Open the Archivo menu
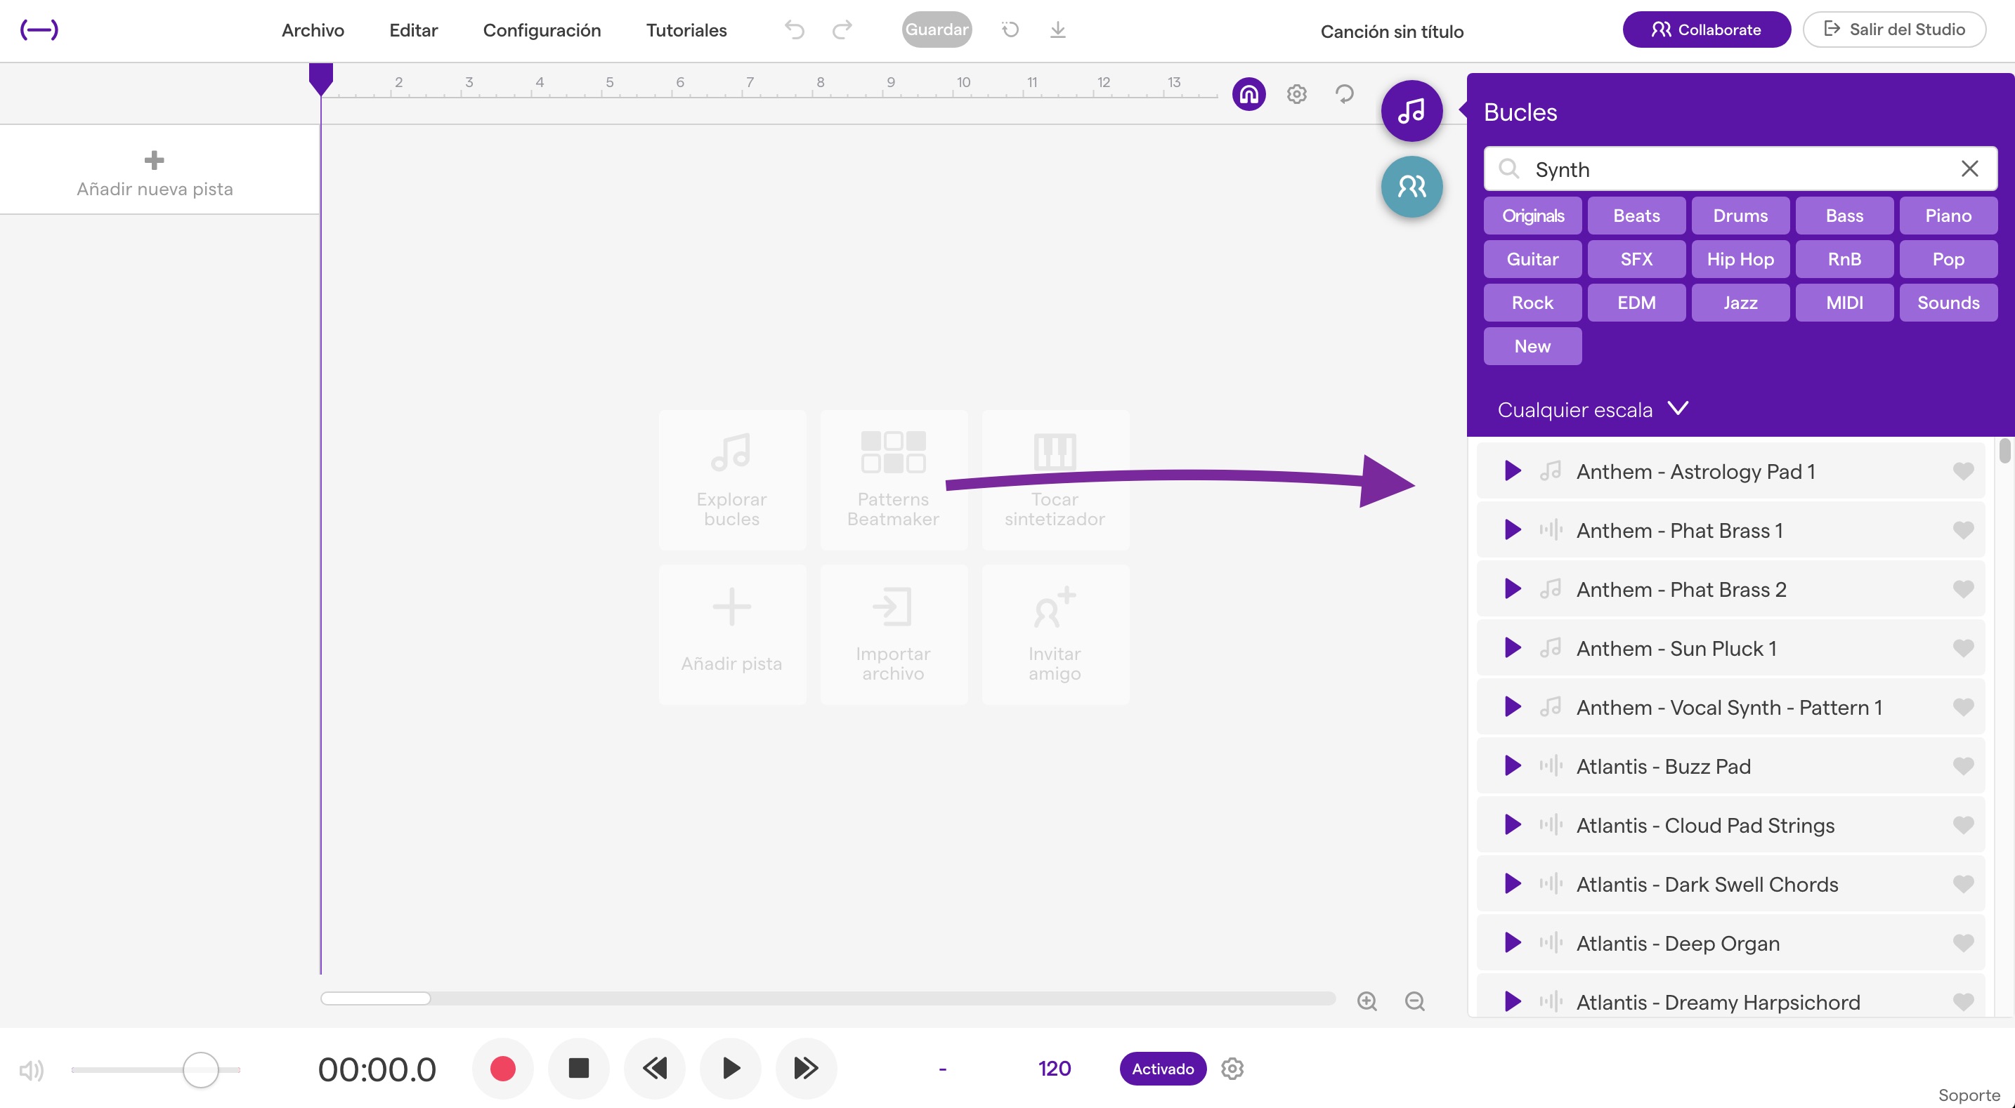This screenshot has width=2015, height=1108. pyautogui.click(x=313, y=30)
